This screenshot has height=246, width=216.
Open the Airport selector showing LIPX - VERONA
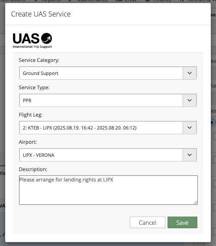pyautogui.click(x=108, y=155)
